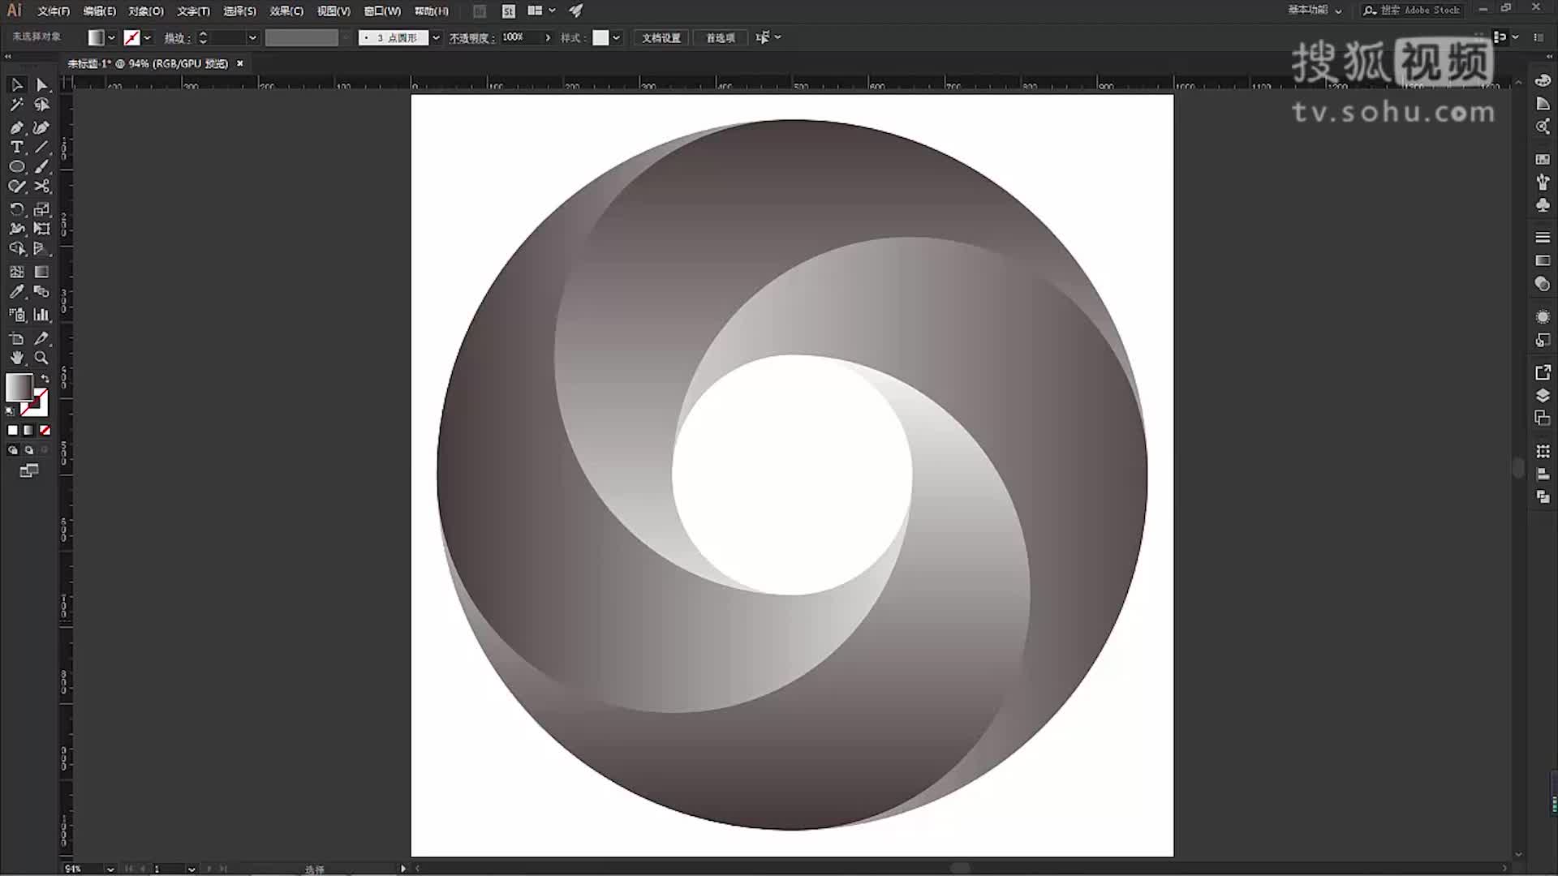Select the Blend tool
The height and width of the screenshot is (876, 1558).
[42, 291]
